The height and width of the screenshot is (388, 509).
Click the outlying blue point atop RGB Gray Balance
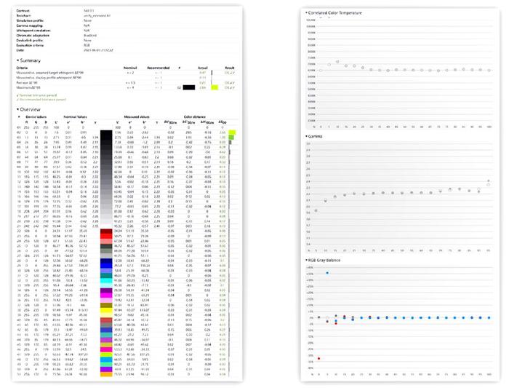pos(327,273)
